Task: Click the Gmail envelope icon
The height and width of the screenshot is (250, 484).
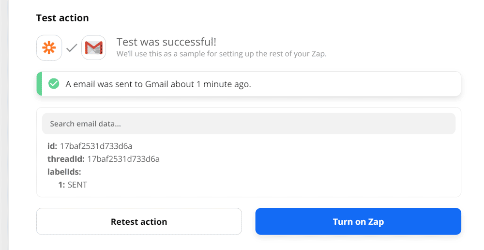Action: [93, 47]
